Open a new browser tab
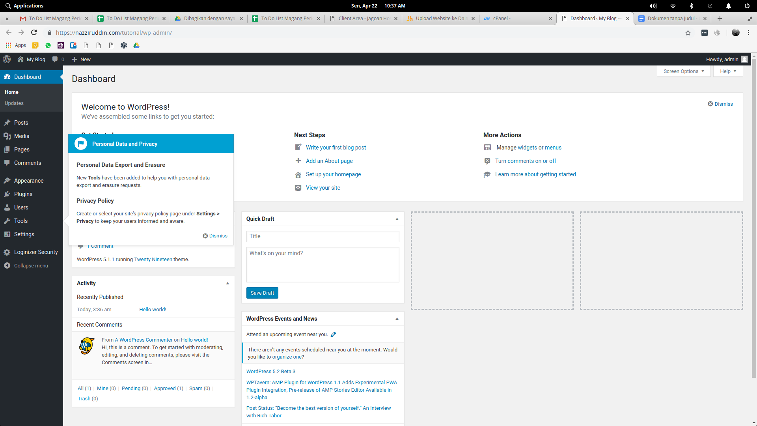This screenshot has height=426, width=757. point(720,19)
